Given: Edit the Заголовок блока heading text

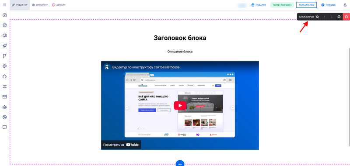Looking at the screenshot, I should pos(180,38).
